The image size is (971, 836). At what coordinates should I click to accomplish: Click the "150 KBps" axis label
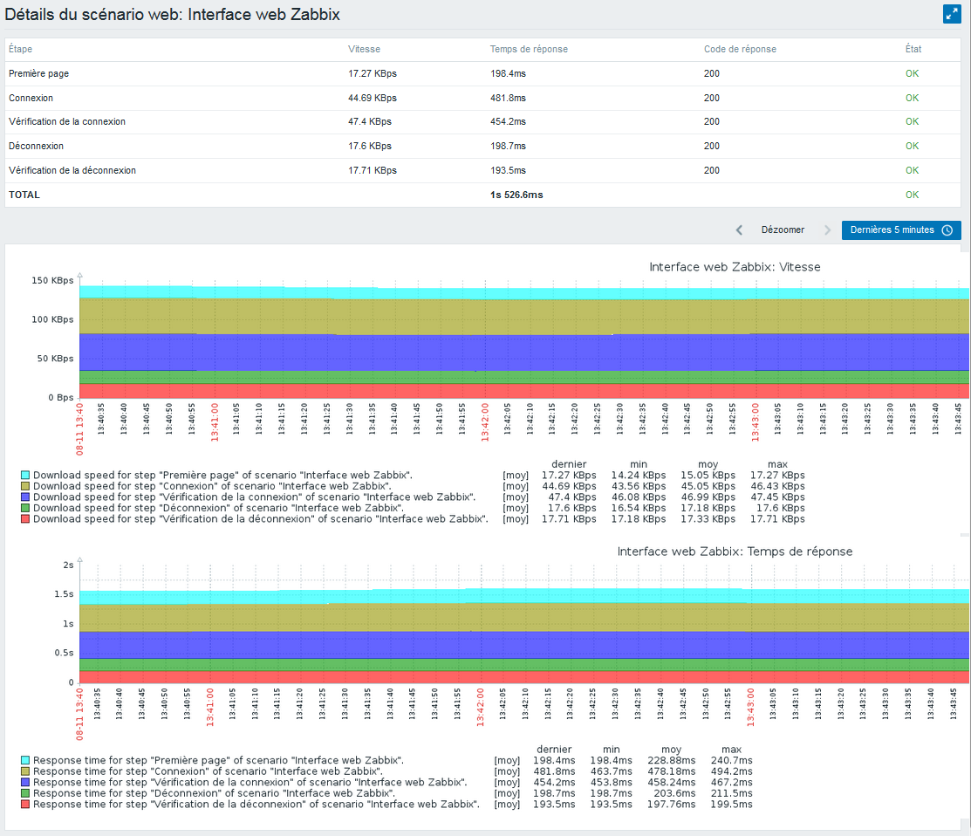(52, 280)
